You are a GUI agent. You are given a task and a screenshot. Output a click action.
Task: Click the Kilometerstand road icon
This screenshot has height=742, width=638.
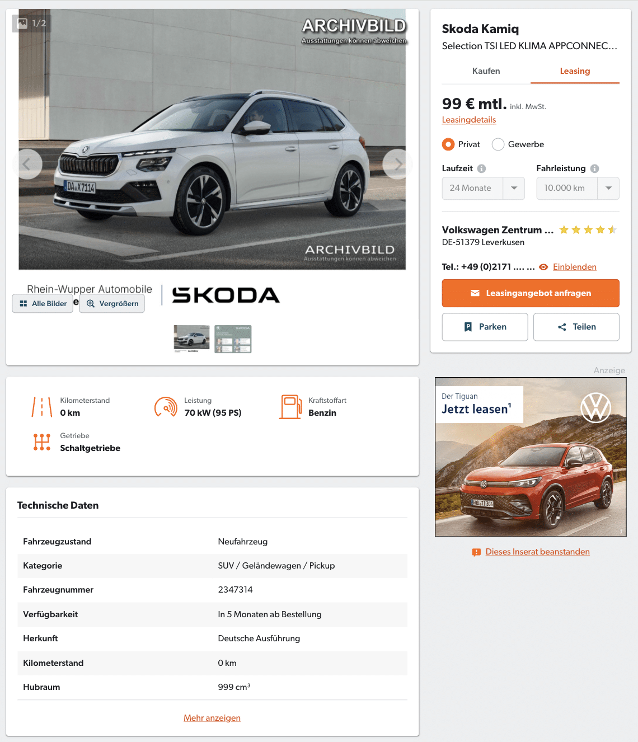(x=42, y=407)
